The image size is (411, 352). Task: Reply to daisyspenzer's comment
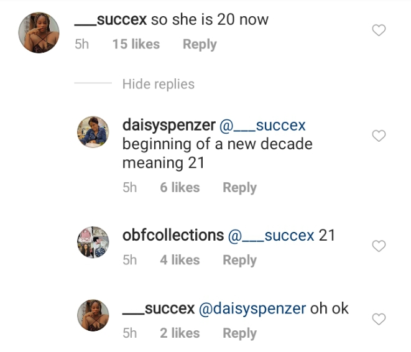pos(239,187)
